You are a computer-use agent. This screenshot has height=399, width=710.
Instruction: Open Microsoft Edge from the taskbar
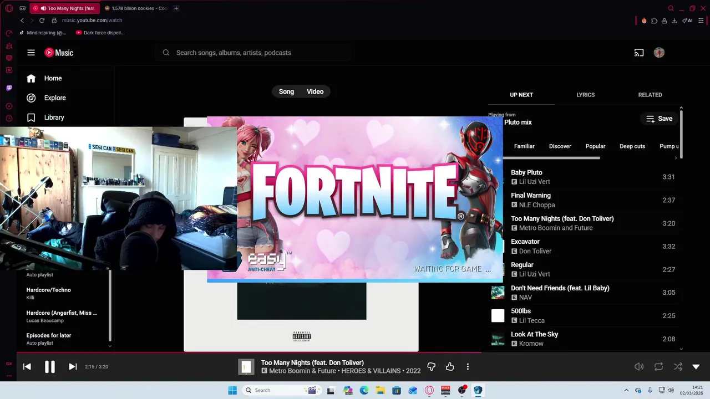pos(364,390)
